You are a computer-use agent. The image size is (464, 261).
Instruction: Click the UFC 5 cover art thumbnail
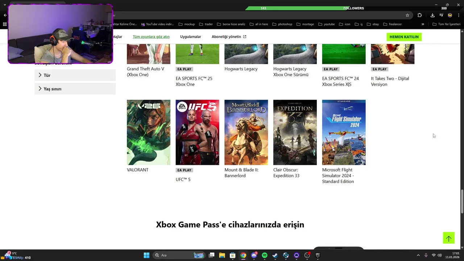[x=198, y=132]
